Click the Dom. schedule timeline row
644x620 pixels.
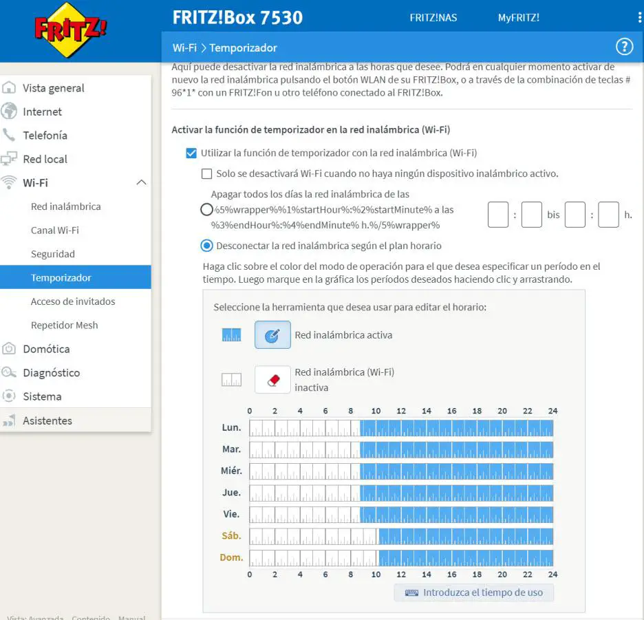[x=401, y=558]
